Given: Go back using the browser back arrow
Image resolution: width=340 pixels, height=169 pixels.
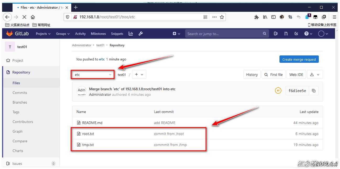Looking at the screenshot, I should click(x=7, y=17).
